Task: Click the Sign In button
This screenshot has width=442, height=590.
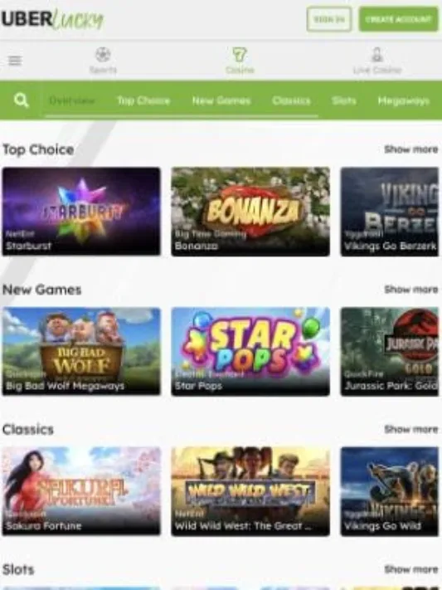Action: tap(329, 19)
